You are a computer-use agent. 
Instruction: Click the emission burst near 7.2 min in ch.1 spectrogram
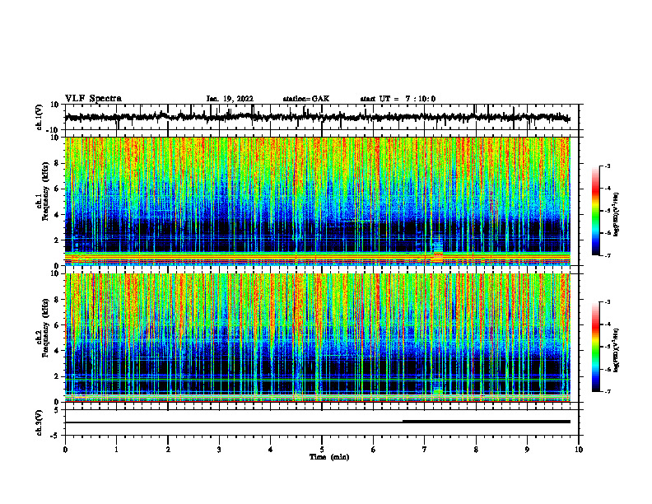[x=437, y=250]
